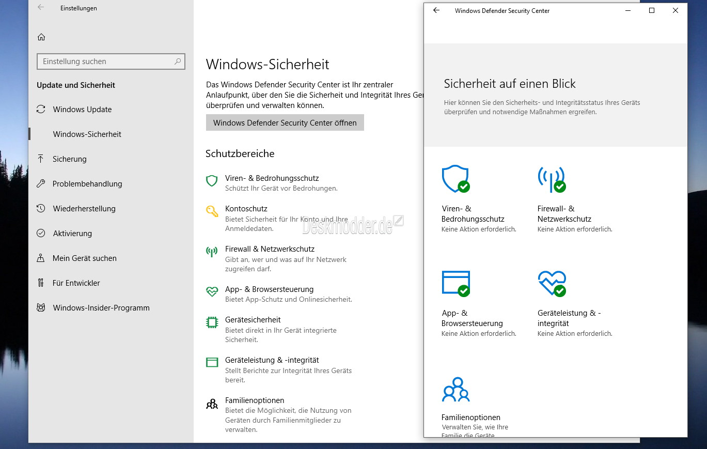Image resolution: width=707 pixels, height=449 pixels.
Task: Open the blue family tile icon in Defender
Action: 455,389
